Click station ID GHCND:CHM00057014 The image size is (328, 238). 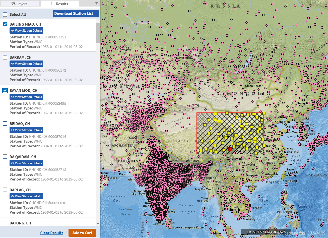pos(47,137)
